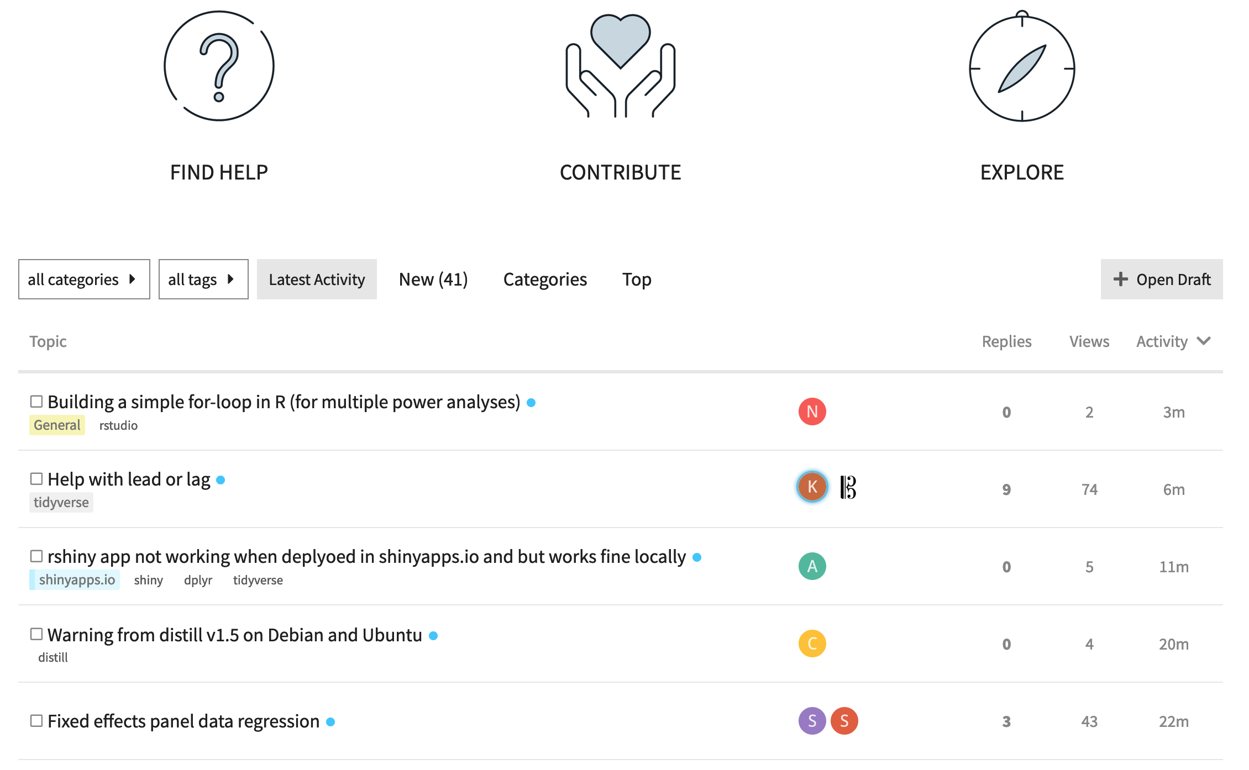The image size is (1249, 770).
Task: Select the 'Fixed effects panel data regression' checkbox
Action: [36, 721]
